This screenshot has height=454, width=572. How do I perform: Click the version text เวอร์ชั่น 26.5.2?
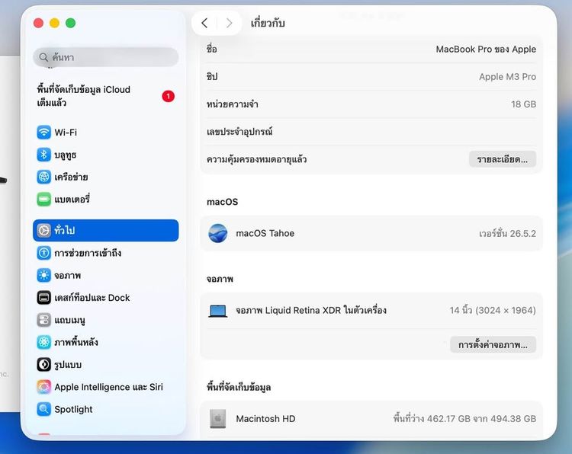tap(507, 234)
